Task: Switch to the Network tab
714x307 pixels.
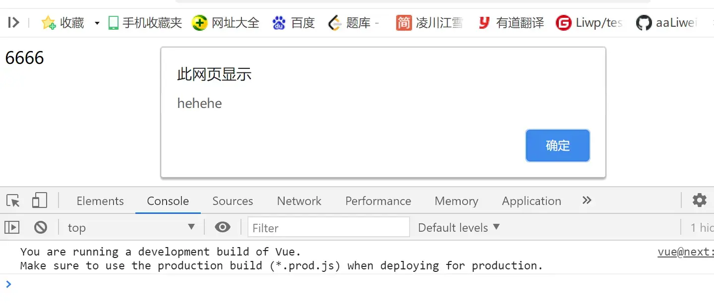Action: [299, 201]
